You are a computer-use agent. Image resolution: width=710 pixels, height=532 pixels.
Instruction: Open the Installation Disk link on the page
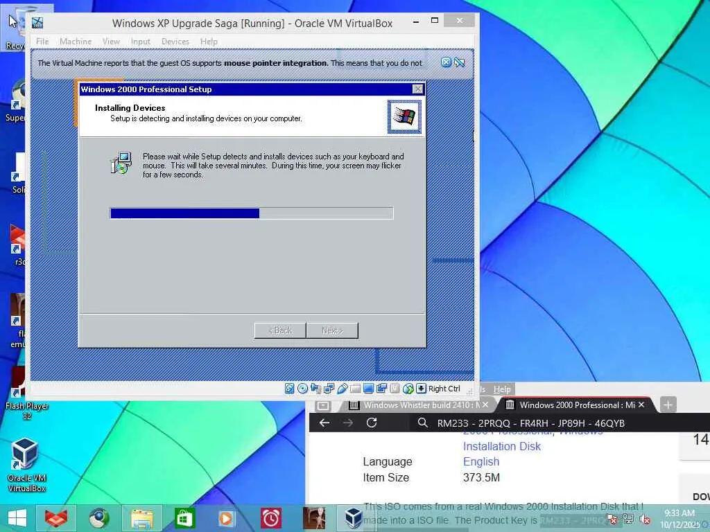(502, 446)
